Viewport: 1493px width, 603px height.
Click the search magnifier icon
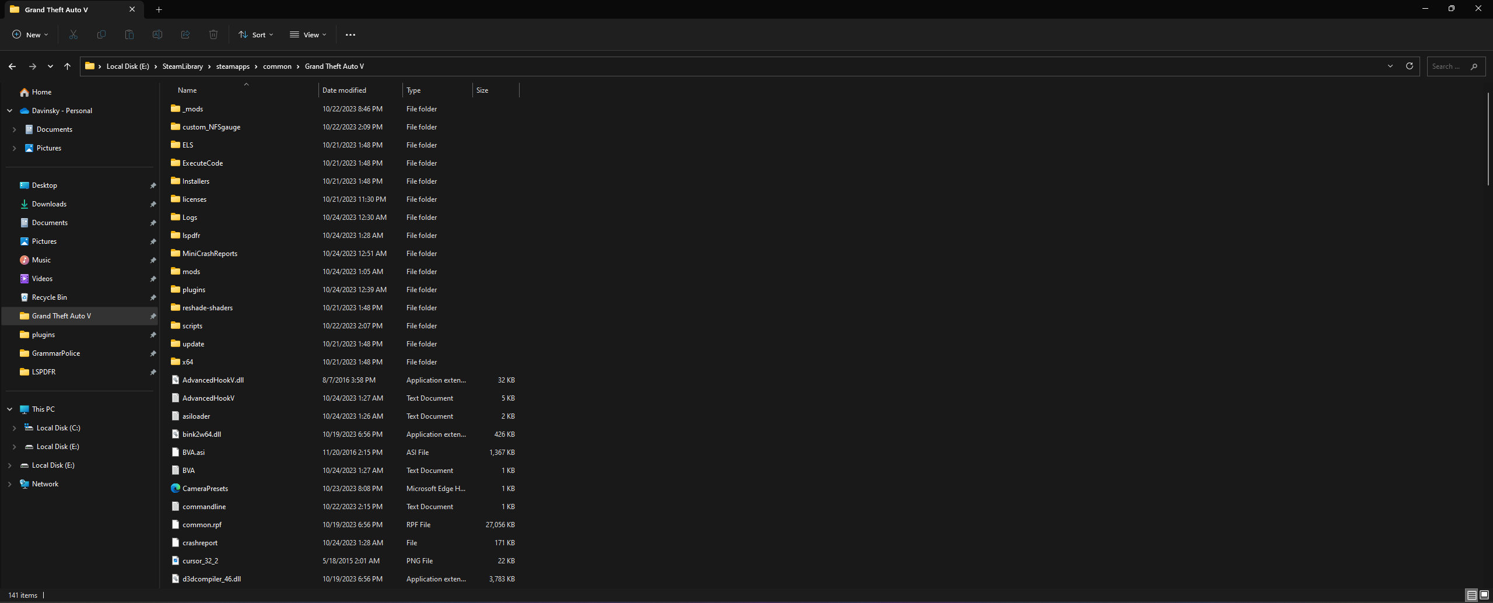[1474, 66]
